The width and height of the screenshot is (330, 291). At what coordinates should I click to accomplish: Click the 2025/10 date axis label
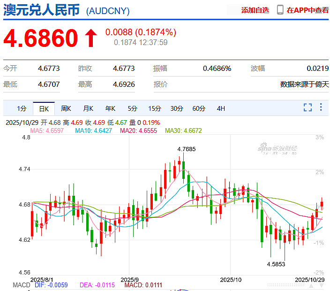coord(231,280)
